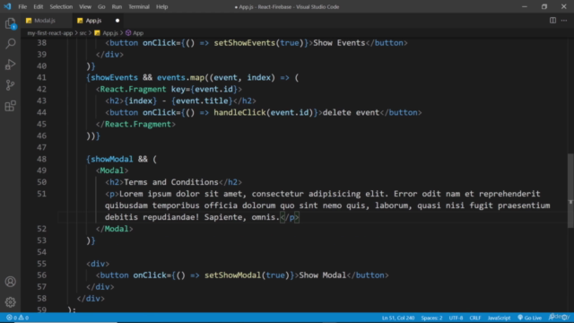Viewport: 574px width, 323px height.
Task: Open the Accounts menu icon
Action: click(10, 282)
